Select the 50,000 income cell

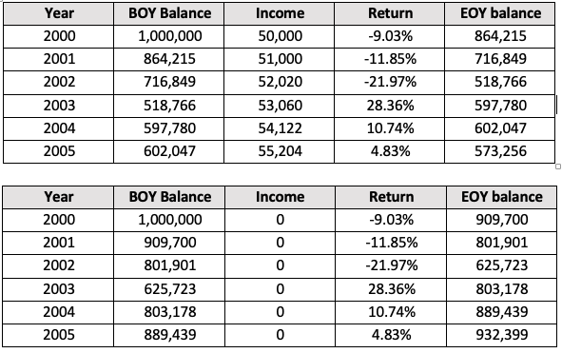(x=280, y=36)
